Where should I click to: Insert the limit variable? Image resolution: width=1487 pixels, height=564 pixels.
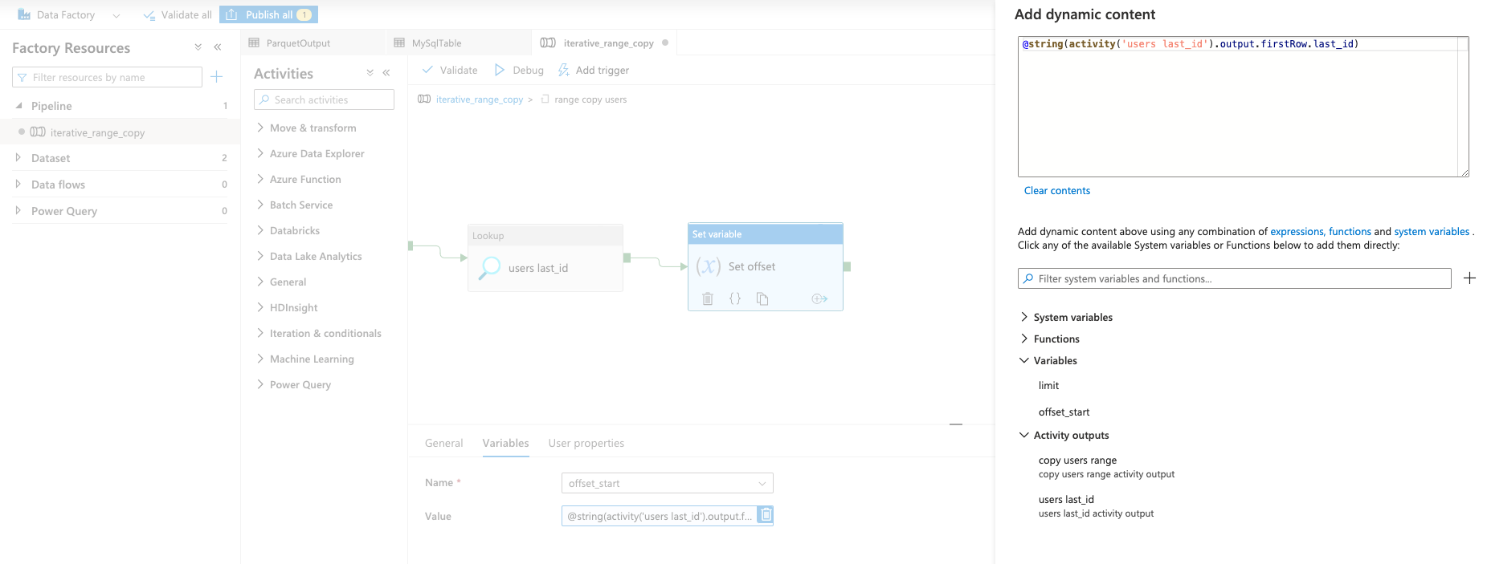(x=1048, y=385)
